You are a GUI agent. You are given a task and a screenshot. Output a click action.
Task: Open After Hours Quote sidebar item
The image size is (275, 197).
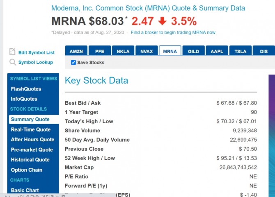pos(32,139)
